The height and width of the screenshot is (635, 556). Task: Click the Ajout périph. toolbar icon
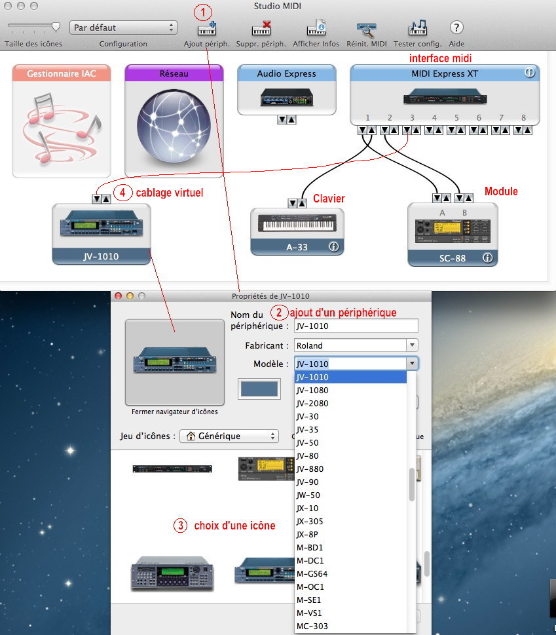point(207,28)
